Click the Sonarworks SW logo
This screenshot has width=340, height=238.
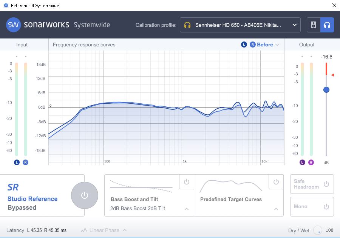click(x=14, y=25)
